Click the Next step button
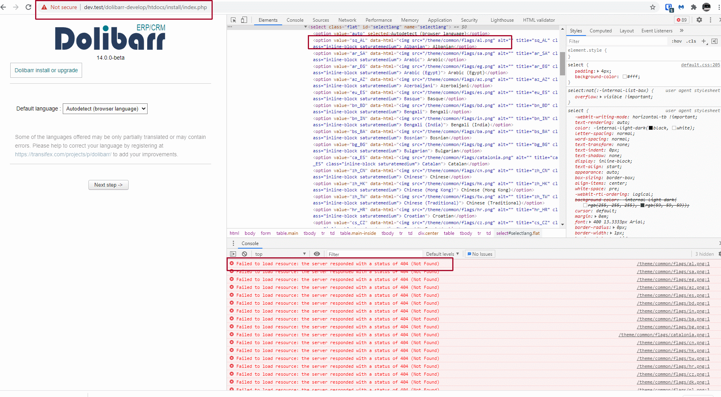 click(108, 185)
